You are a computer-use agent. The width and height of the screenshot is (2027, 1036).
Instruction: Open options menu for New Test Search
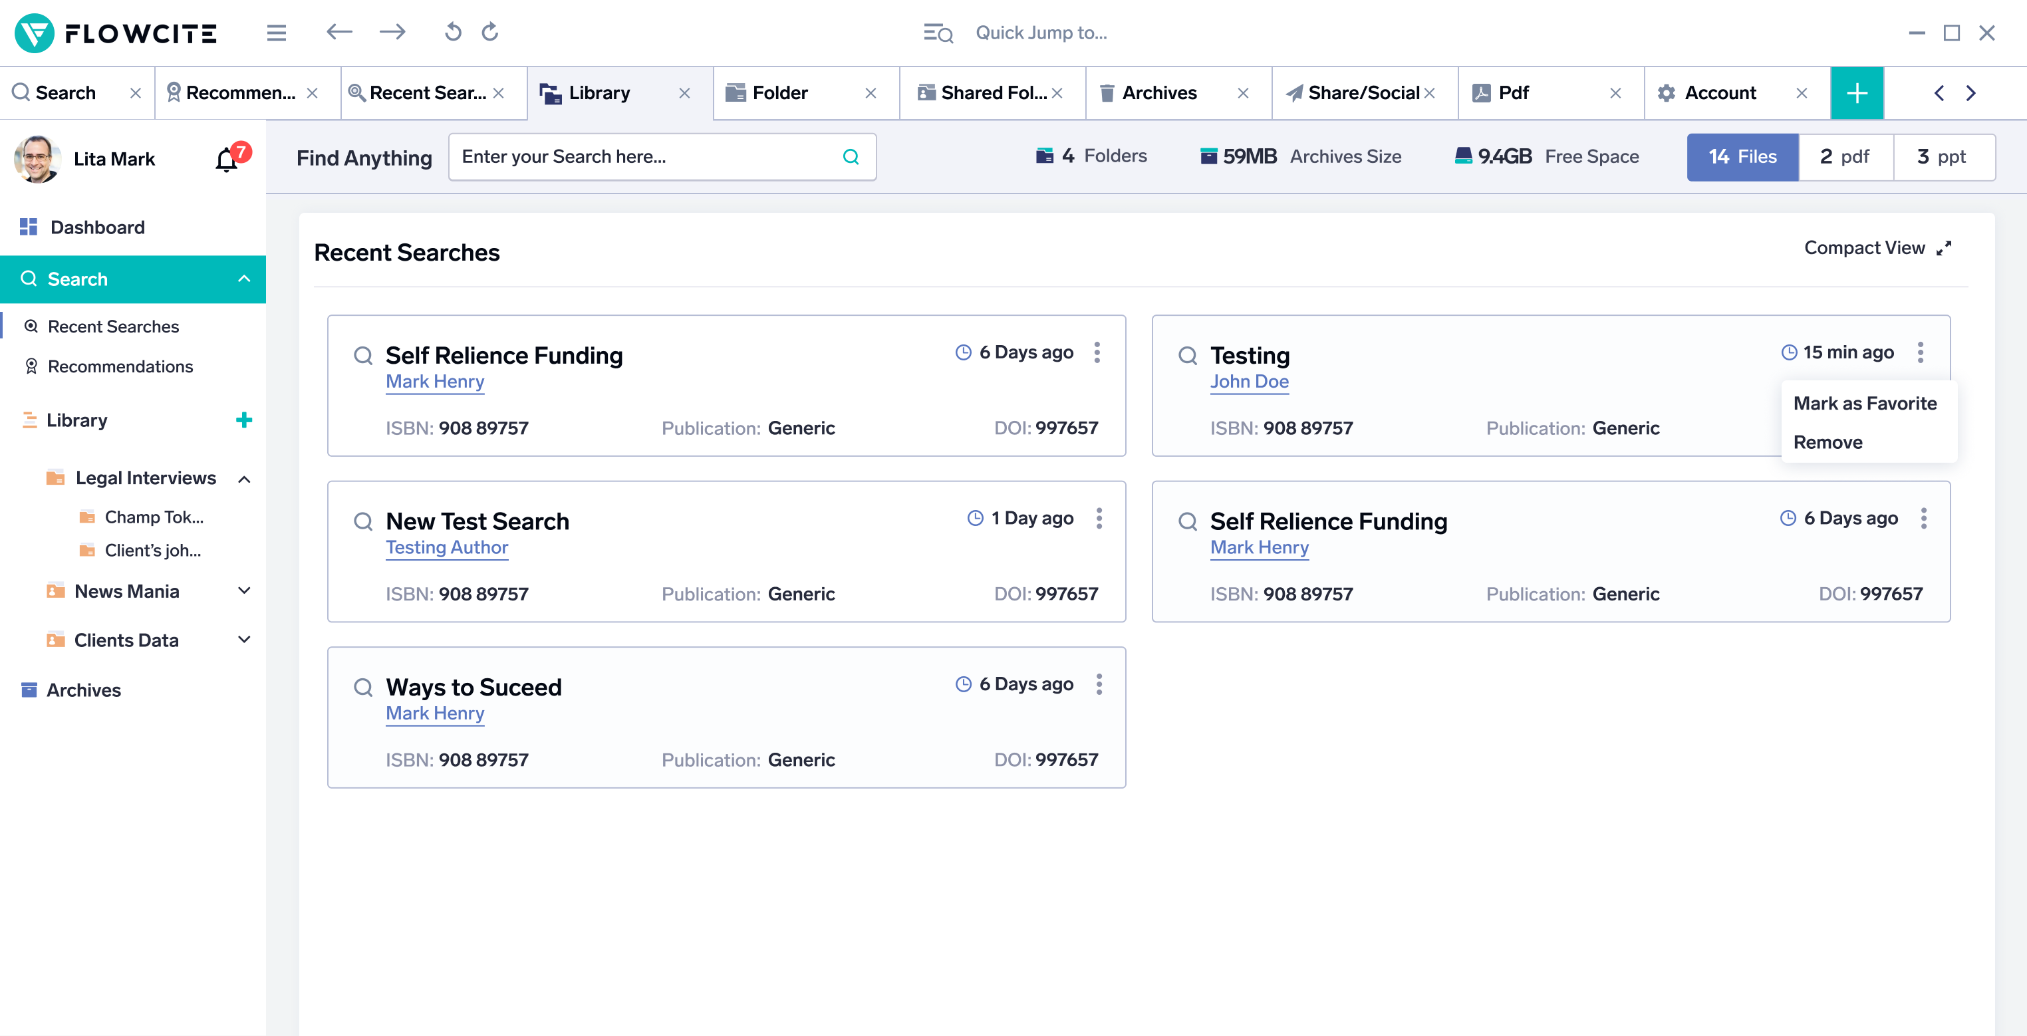coord(1099,519)
